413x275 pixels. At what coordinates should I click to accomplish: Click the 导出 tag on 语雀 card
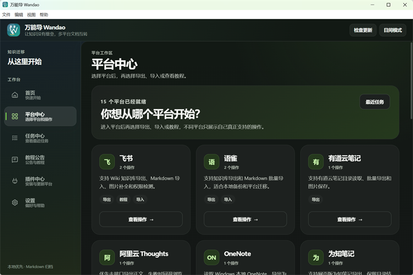211,200
